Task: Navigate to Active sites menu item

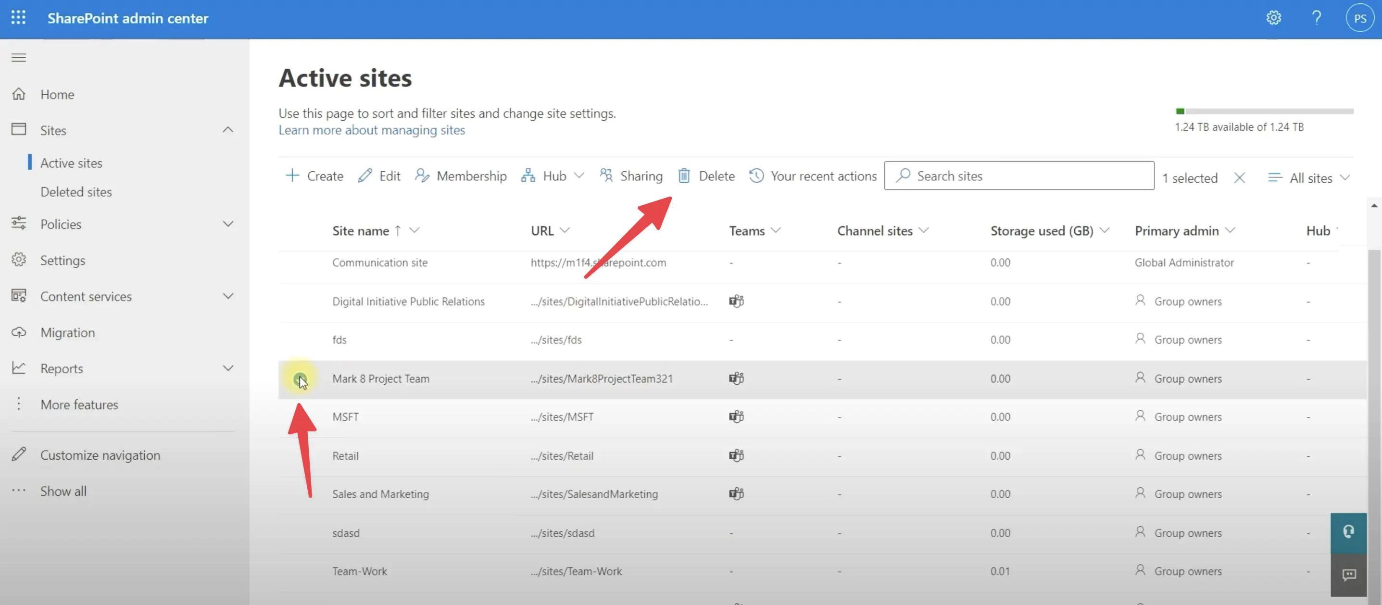Action: click(71, 162)
